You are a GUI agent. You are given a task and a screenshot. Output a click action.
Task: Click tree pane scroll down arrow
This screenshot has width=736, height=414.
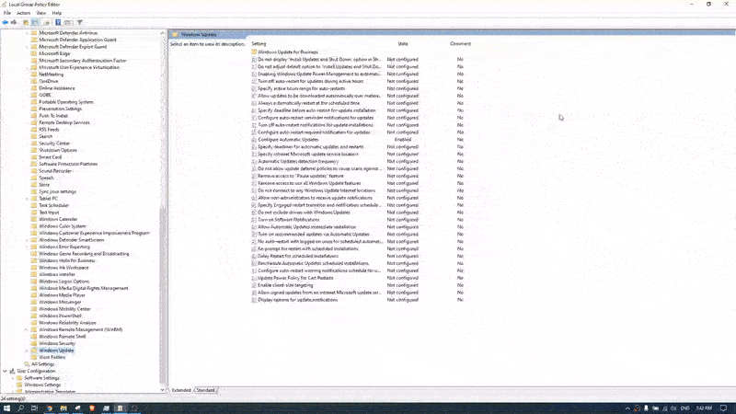[163, 389]
